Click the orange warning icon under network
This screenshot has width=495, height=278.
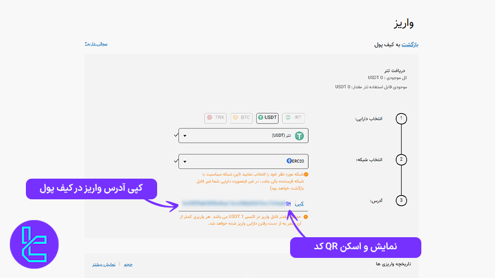point(306,174)
